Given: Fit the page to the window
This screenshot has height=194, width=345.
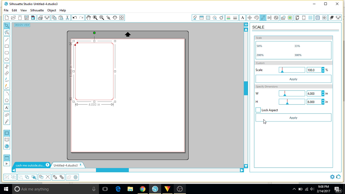Looking at the screenshot, I should pyautogui.click(x=121, y=18).
